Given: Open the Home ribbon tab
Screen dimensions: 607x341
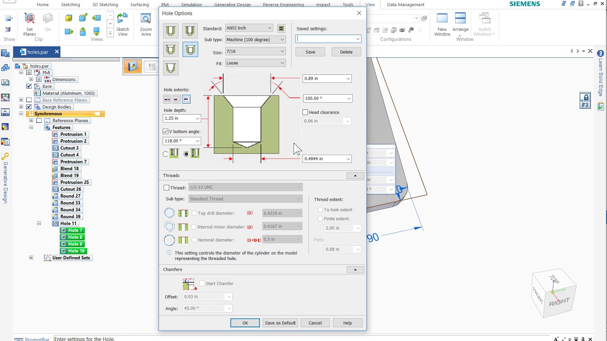Looking at the screenshot, I should click(x=43, y=4).
